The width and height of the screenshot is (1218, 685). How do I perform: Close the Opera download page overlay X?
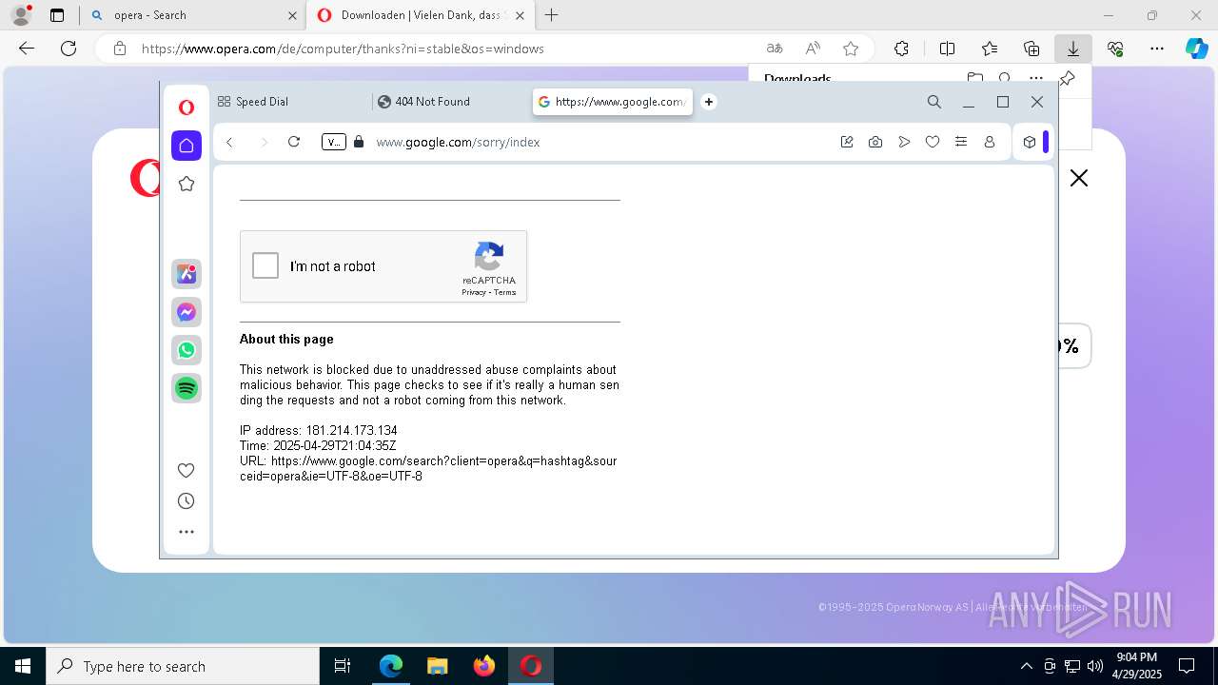[x=1079, y=178]
